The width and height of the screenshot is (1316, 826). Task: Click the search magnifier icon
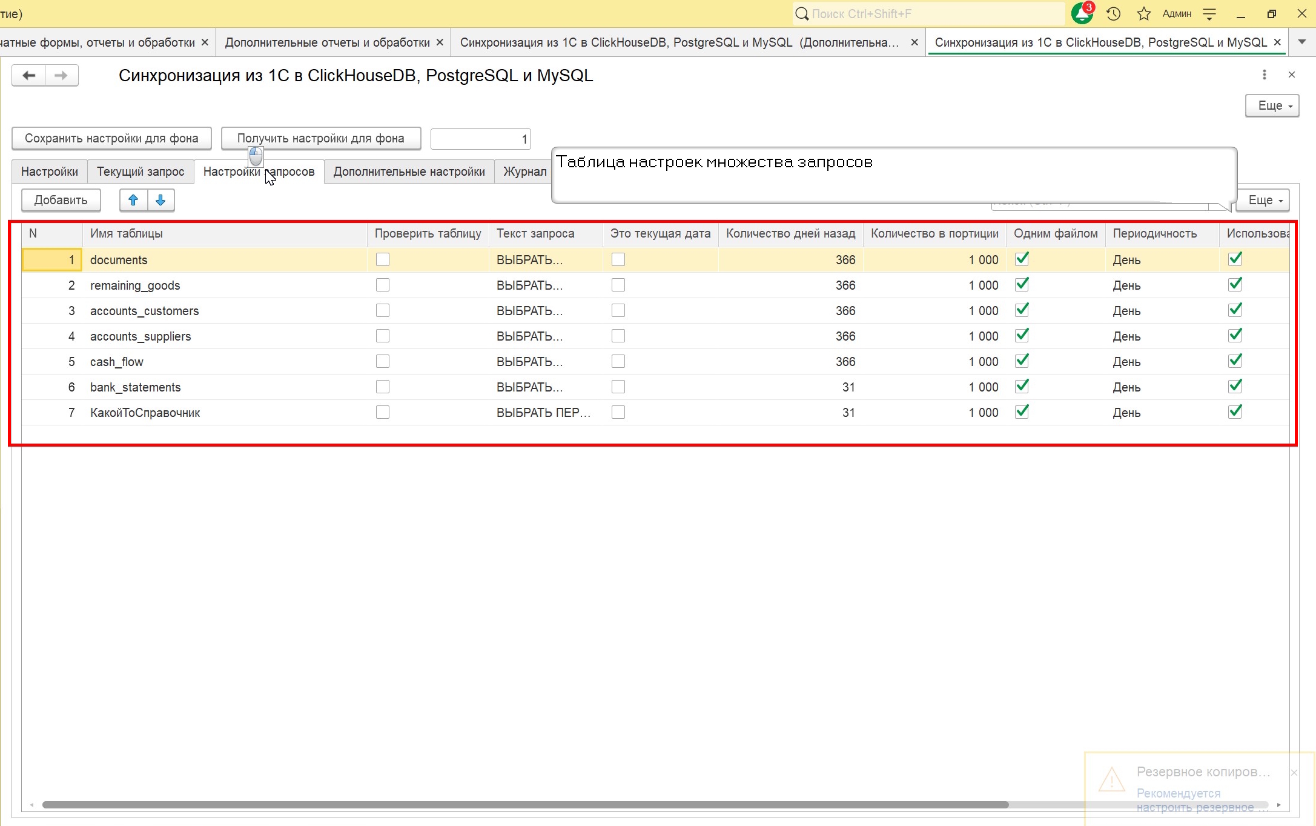tap(802, 13)
